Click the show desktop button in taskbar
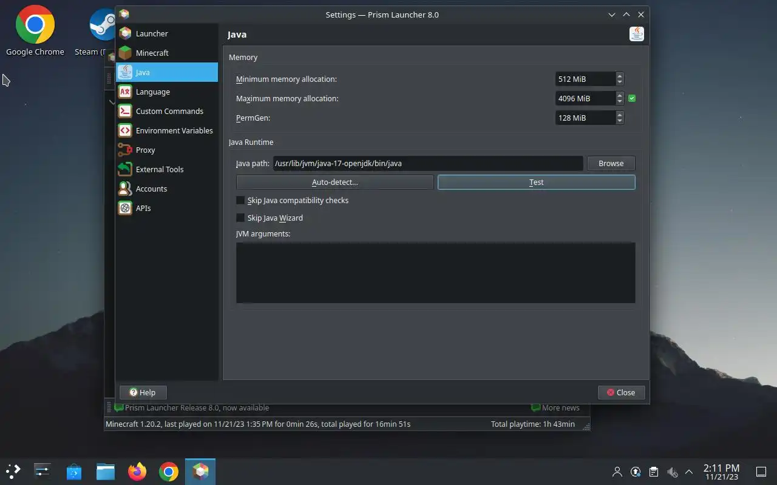The image size is (777, 485). pos(761,472)
